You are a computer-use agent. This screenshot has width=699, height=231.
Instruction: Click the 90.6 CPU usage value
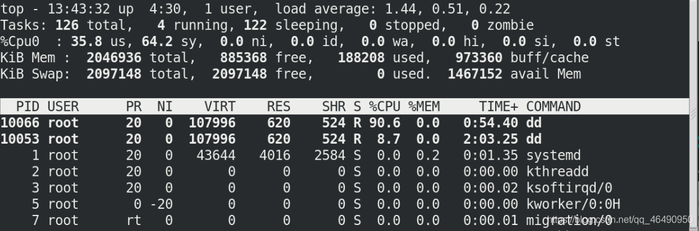(384, 123)
